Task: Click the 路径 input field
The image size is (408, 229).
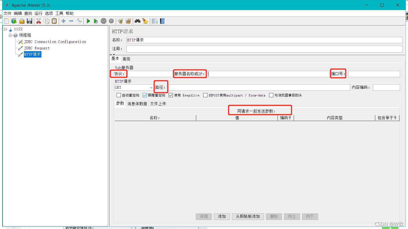Action: [x=259, y=87]
